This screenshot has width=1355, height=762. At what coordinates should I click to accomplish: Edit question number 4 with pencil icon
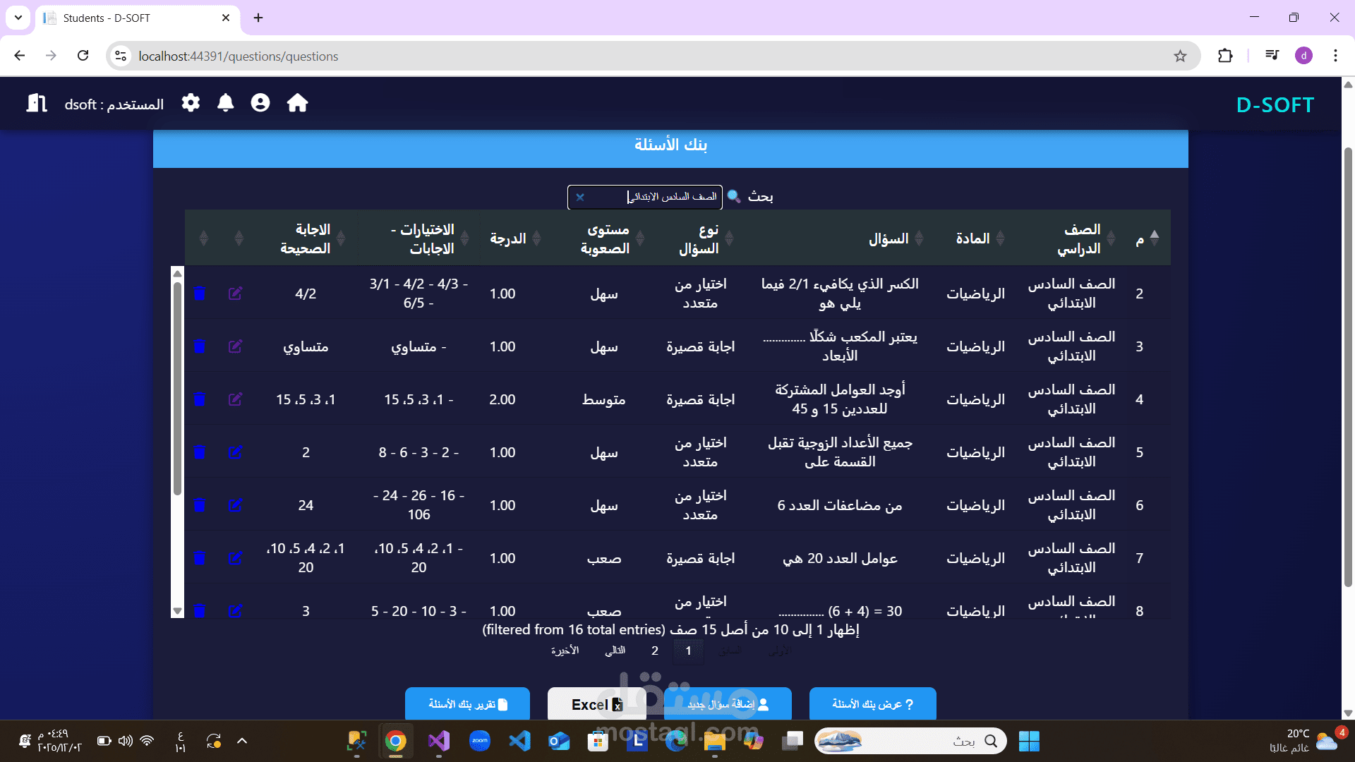tap(235, 399)
